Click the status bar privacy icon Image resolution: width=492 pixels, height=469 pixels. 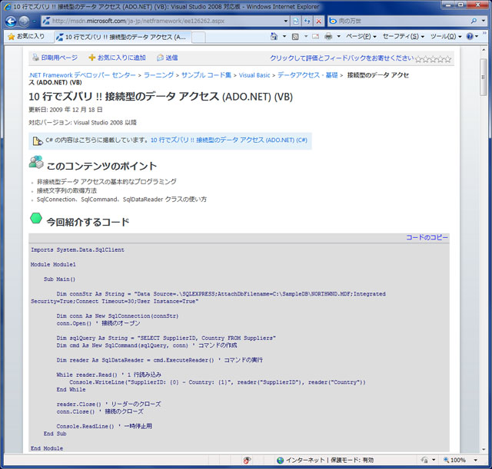[x=424, y=460]
